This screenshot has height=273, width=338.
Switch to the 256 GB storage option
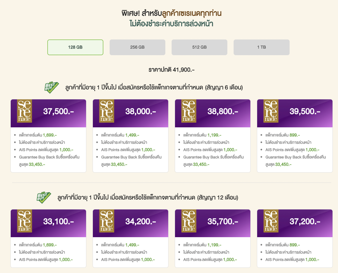(x=137, y=47)
